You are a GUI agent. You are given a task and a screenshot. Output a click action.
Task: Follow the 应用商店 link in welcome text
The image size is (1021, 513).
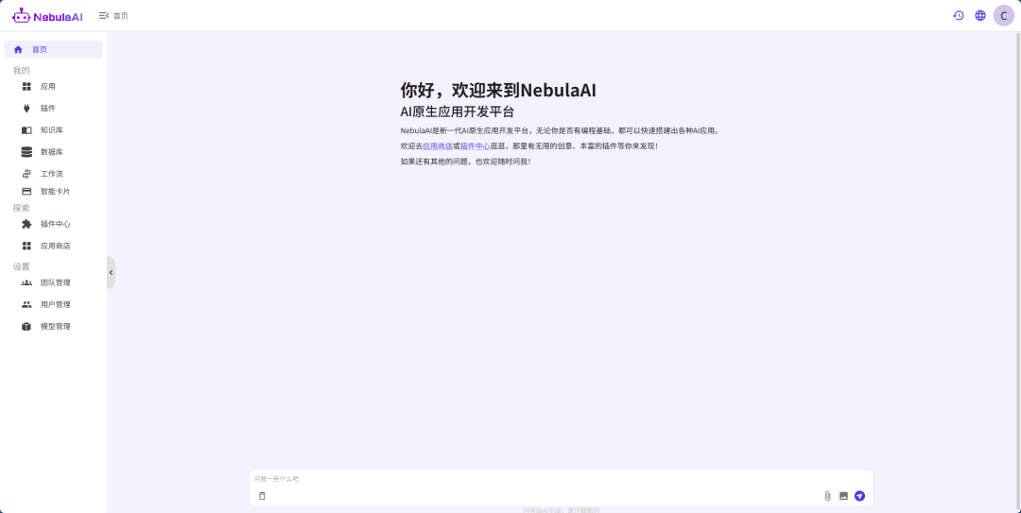438,145
